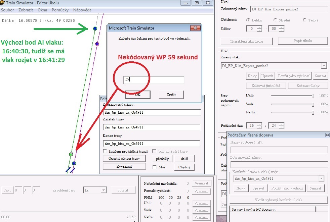Select the Střední difficulty radio button
This screenshot has width=330, height=222.
[x=276, y=20]
